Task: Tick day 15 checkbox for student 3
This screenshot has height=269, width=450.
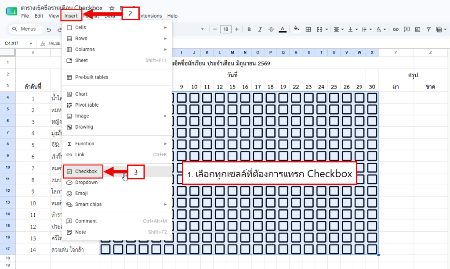Action: point(232,121)
